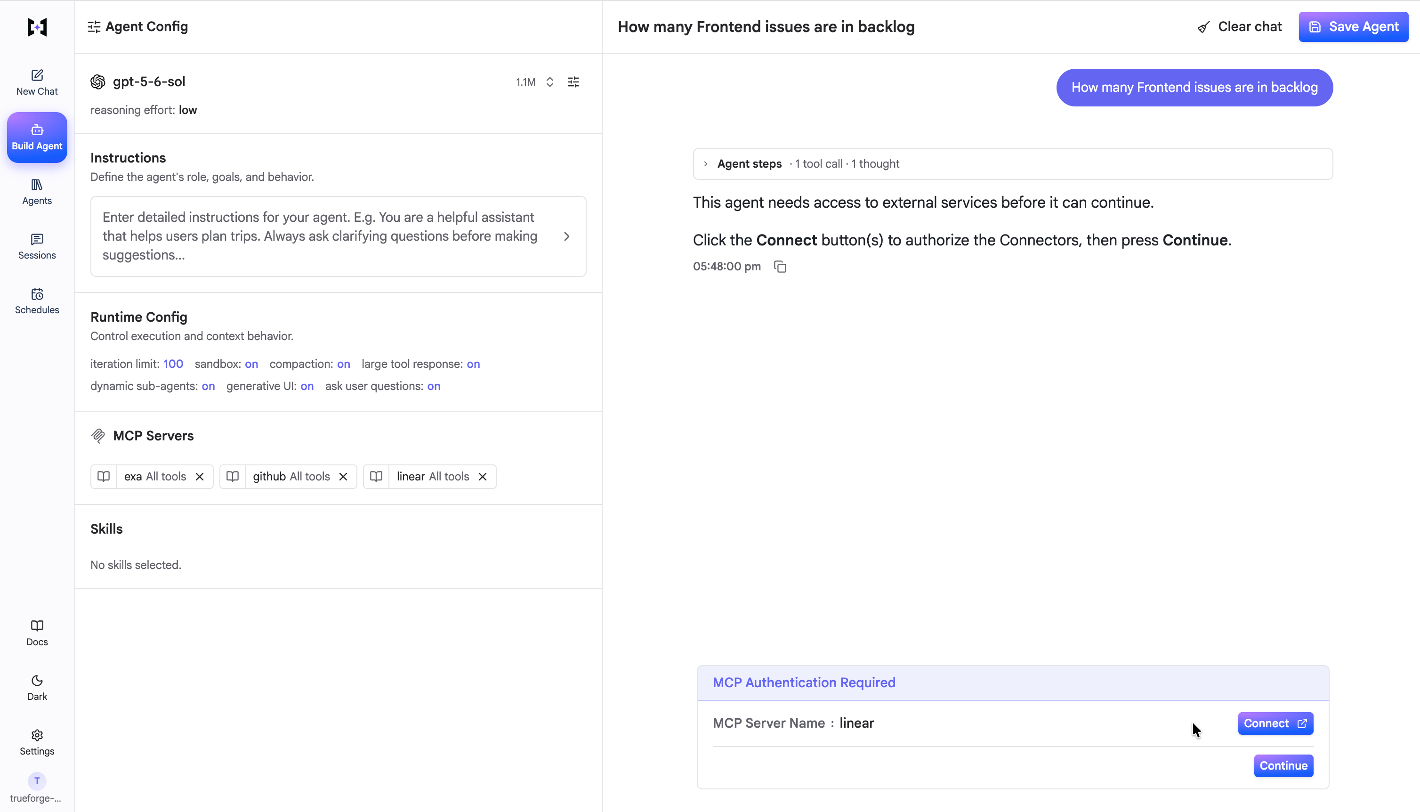Open the exa server docs book icon

104,476
